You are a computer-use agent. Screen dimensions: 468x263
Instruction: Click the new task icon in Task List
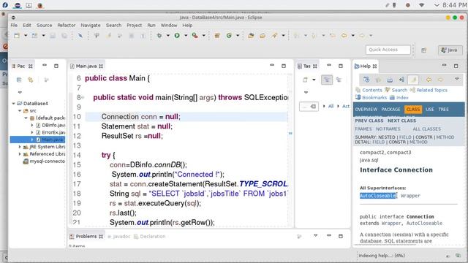[x=305, y=80]
